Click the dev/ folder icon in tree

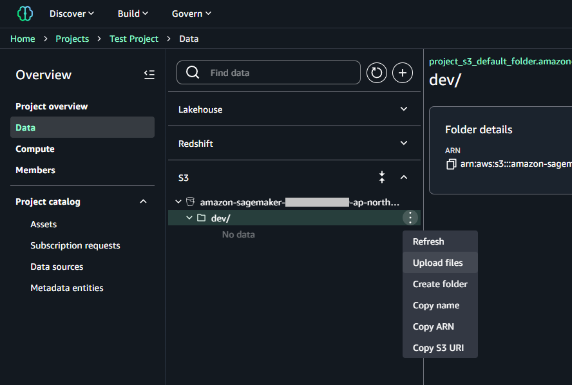tap(202, 218)
